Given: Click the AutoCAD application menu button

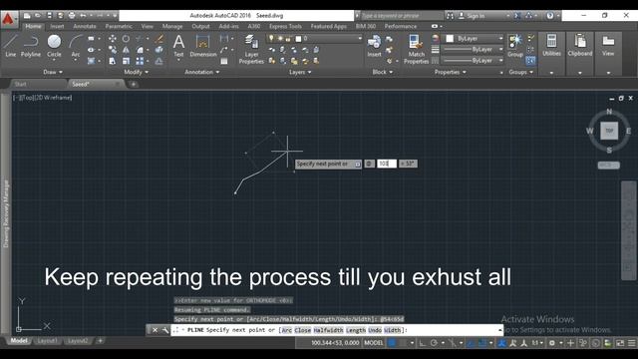Looking at the screenshot, I should [x=9, y=19].
